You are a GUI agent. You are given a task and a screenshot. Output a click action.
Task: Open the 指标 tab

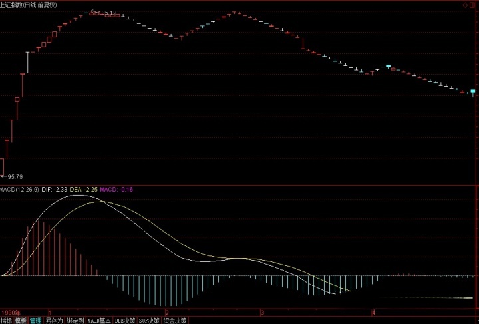coord(6,321)
